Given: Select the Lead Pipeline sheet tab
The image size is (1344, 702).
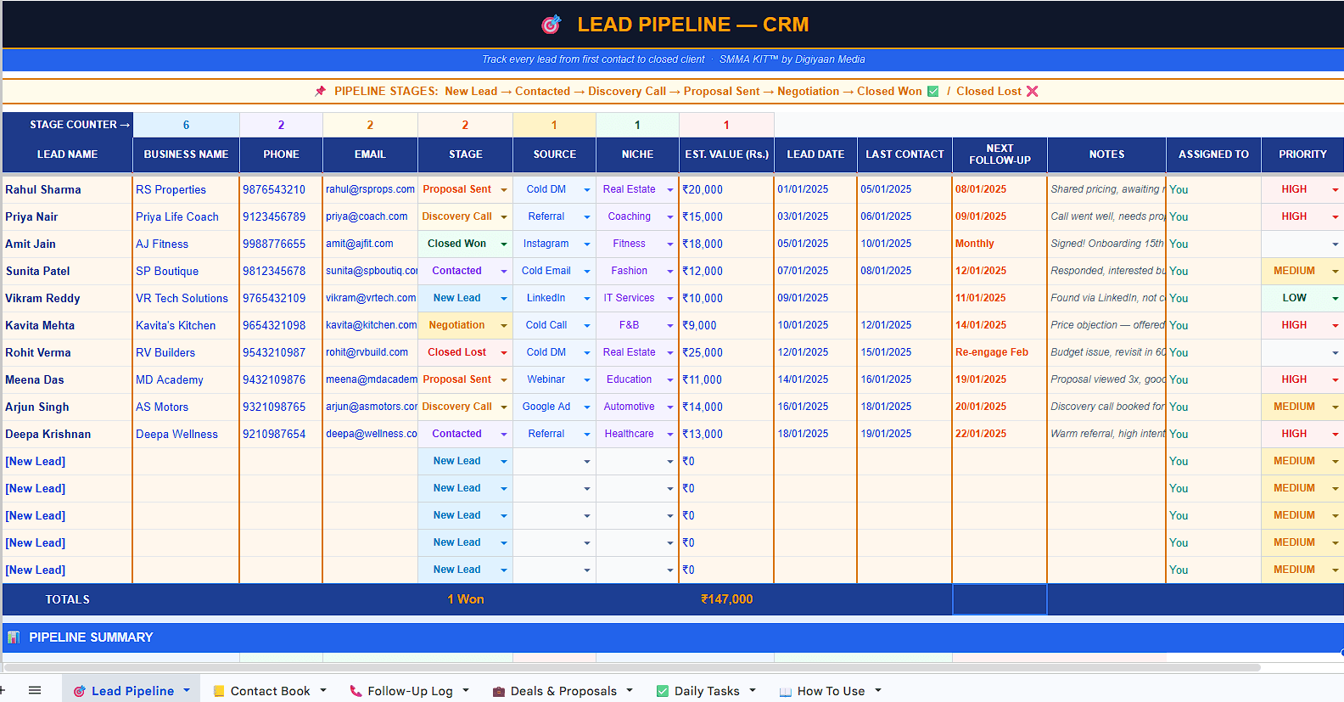Looking at the screenshot, I should 132,690.
